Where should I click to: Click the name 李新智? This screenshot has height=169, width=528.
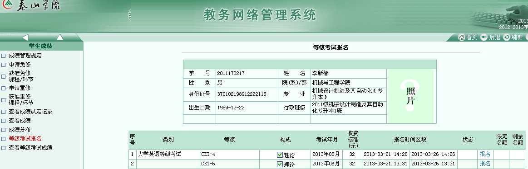[x=320, y=74]
